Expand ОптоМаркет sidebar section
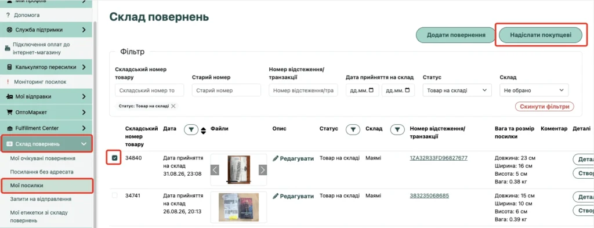Image resolution: width=594 pixels, height=228 pixels. coord(46,113)
